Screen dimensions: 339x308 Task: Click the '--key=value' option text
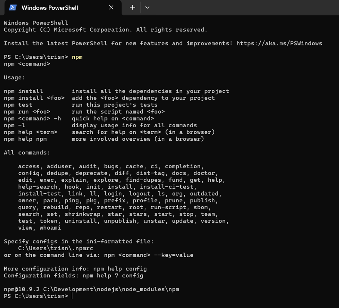pos(173,255)
